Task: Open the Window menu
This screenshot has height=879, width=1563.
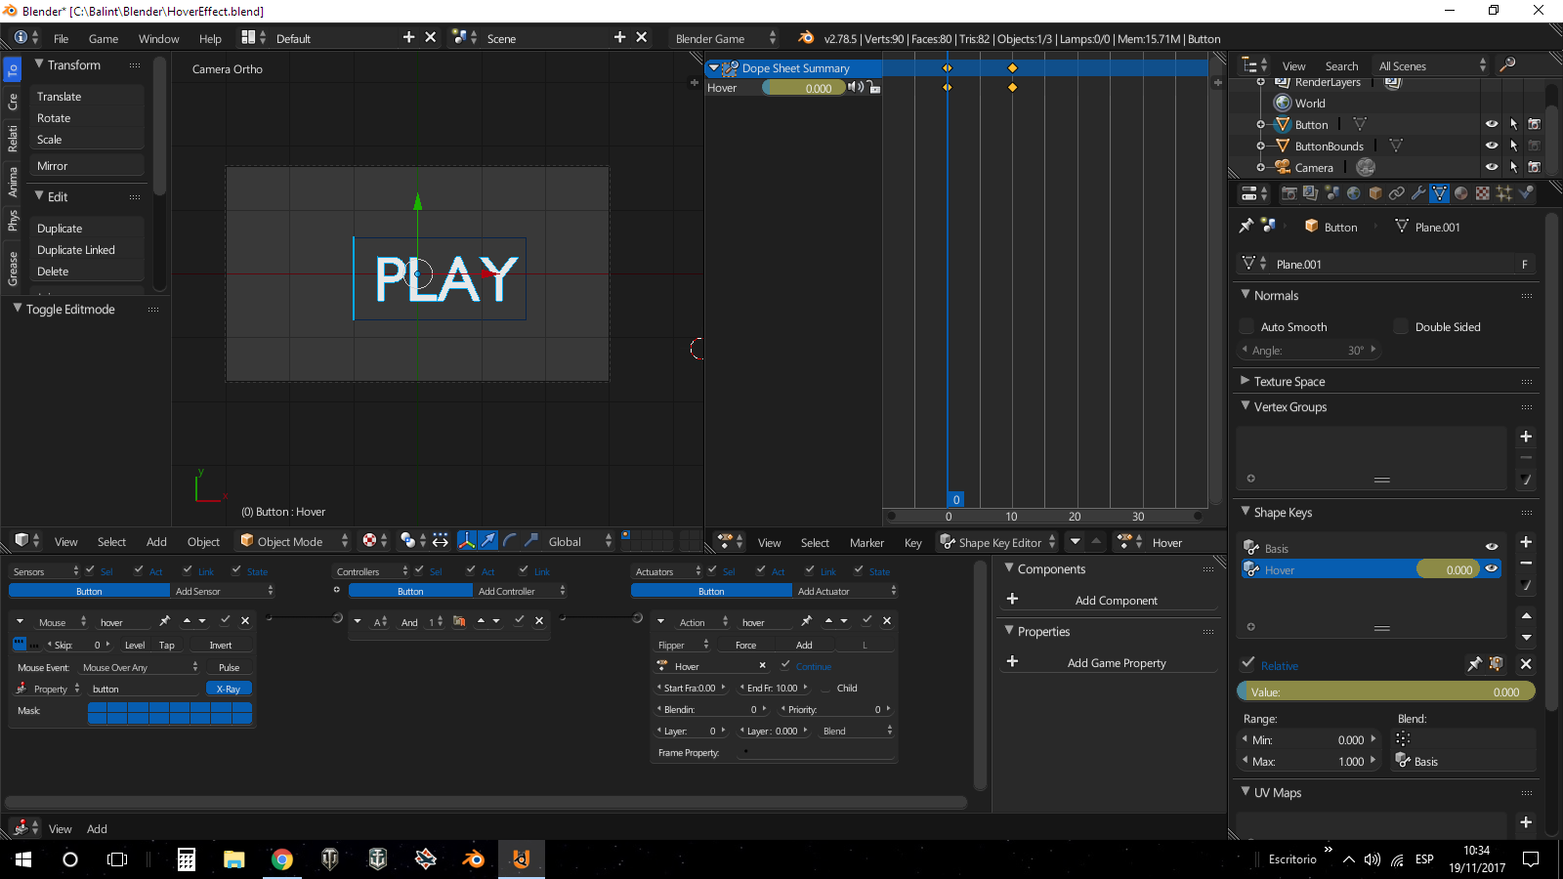Action: coord(158,38)
